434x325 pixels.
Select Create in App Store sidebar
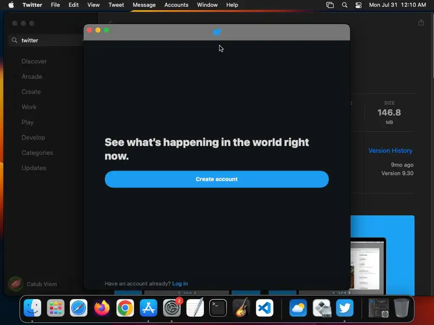[x=31, y=92]
